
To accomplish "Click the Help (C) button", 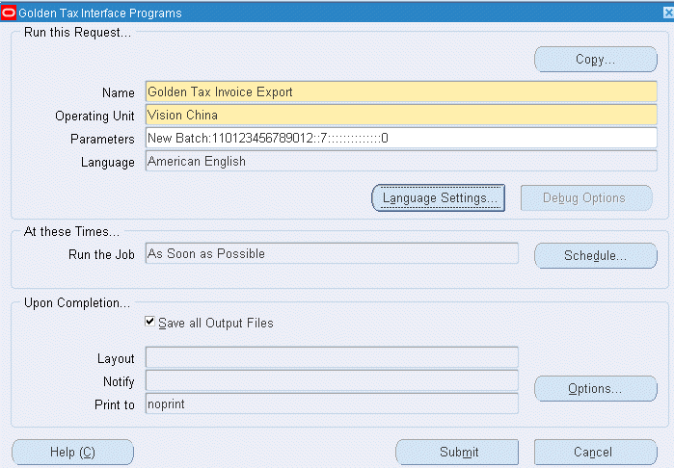I will click(72, 453).
